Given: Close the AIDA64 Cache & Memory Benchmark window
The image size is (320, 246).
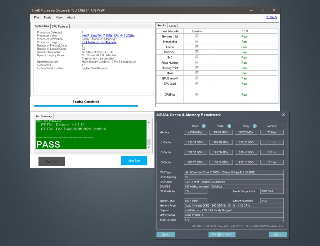Looking at the screenshot, I should [x=283, y=115].
